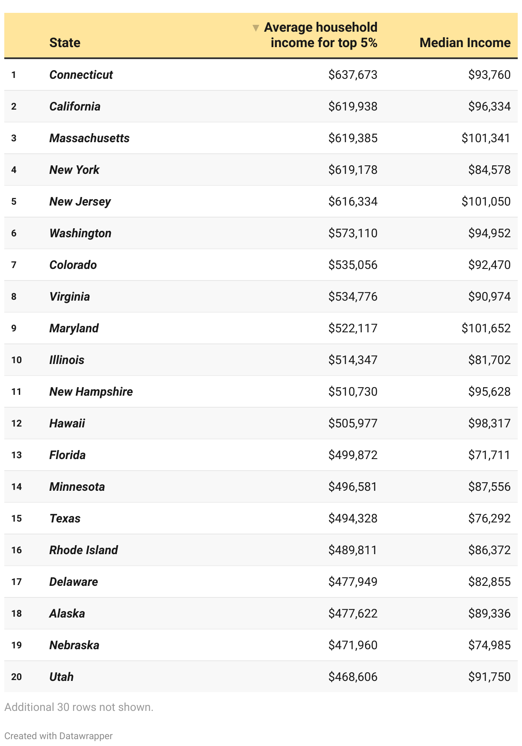Click the sort arrow icon beside Average household income
The width and height of the screenshot is (522, 746).
point(256,28)
